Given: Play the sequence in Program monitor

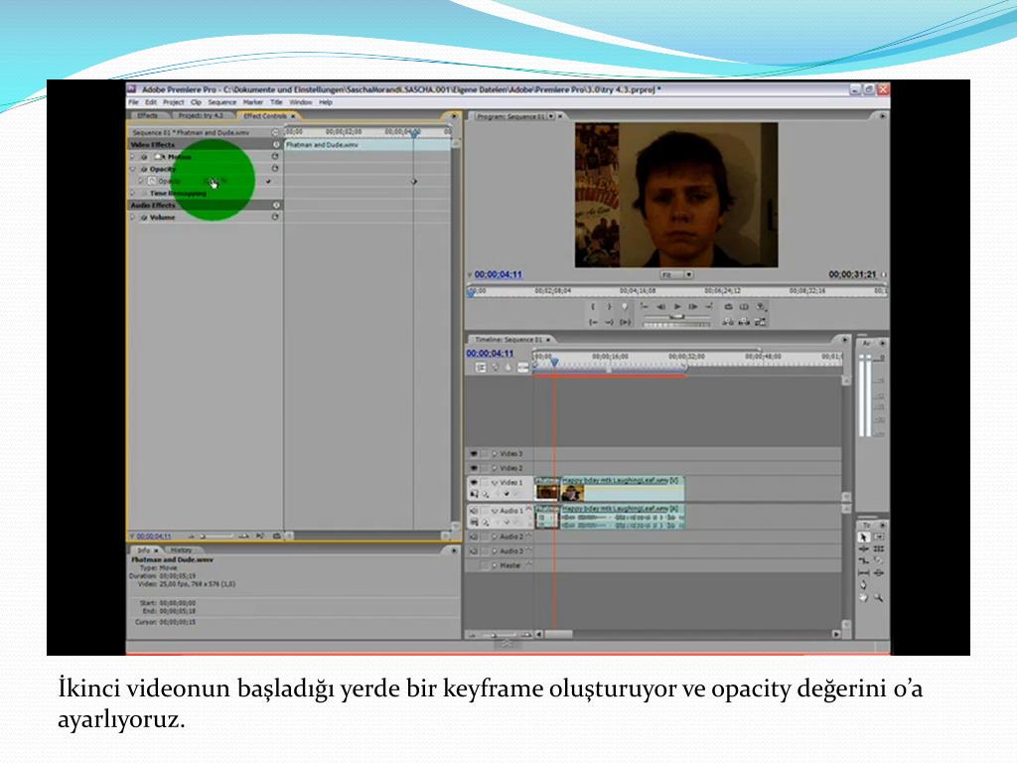Looking at the screenshot, I should click(x=677, y=306).
